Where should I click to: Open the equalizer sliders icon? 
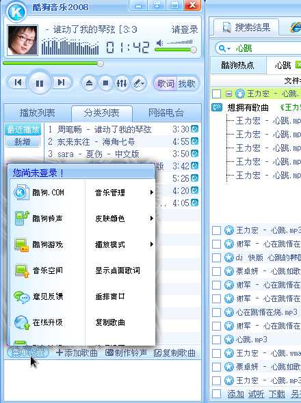tap(122, 83)
